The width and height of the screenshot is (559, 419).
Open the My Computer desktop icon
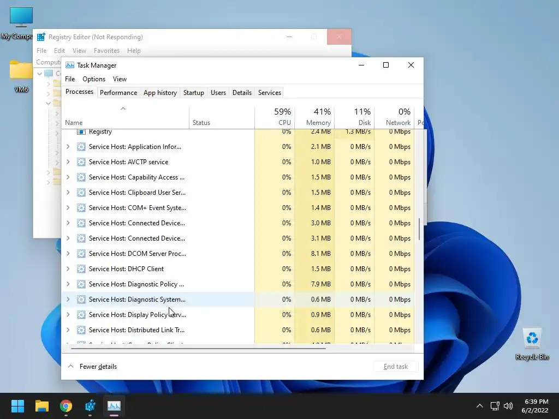click(x=21, y=23)
